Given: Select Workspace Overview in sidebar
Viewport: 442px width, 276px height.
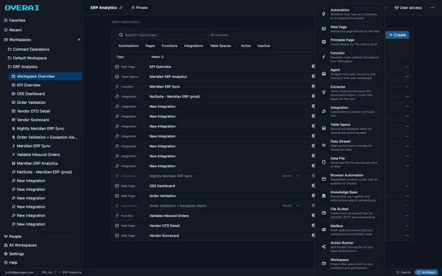Looking at the screenshot, I should coord(45,76).
